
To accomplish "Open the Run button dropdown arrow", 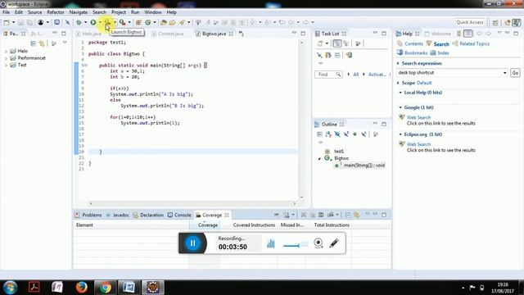I will [100, 22].
